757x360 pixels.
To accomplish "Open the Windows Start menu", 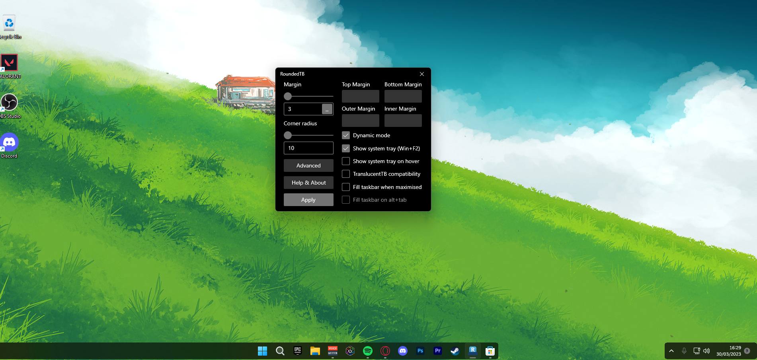I will click(263, 351).
